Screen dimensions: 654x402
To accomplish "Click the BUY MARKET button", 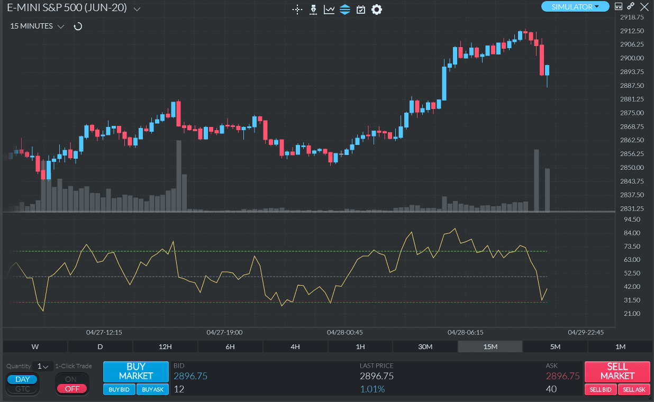I will [x=135, y=372].
